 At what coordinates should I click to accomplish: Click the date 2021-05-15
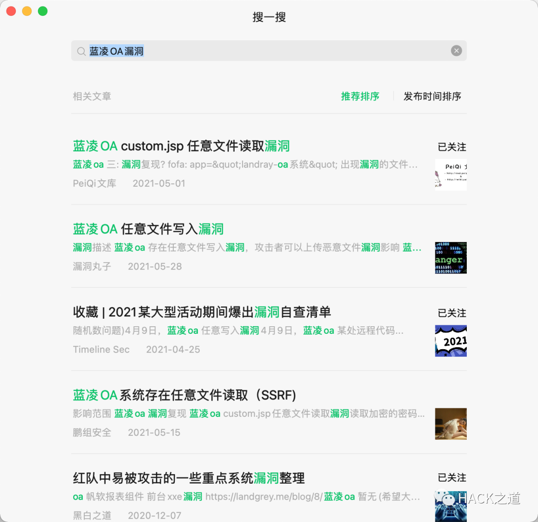pos(154,432)
